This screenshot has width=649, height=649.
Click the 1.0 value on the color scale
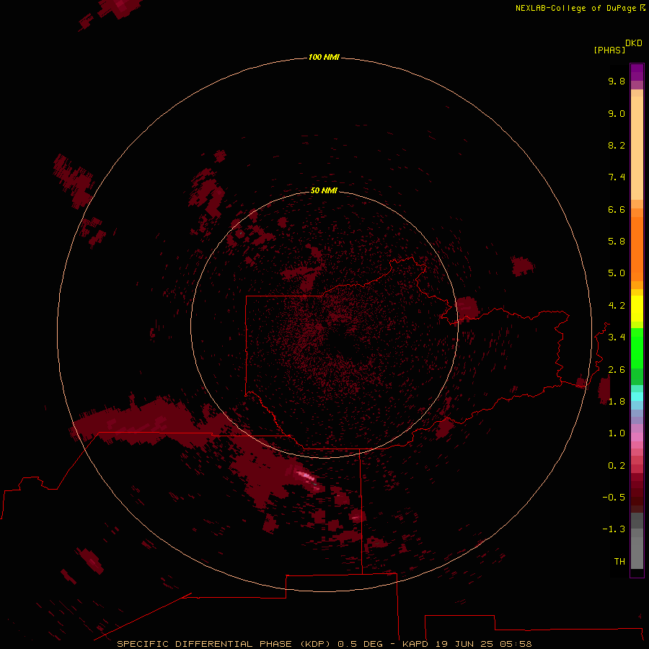(x=617, y=433)
